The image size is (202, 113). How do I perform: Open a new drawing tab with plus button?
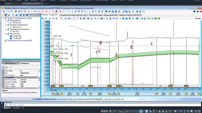46,3
